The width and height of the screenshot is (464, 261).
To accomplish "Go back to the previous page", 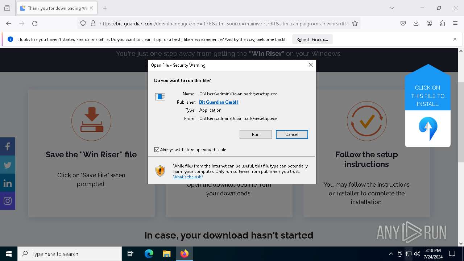I will (x=9, y=24).
